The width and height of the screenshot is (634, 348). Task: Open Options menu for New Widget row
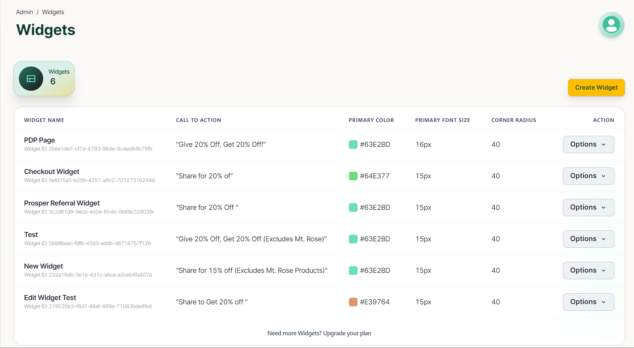tap(588, 270)
